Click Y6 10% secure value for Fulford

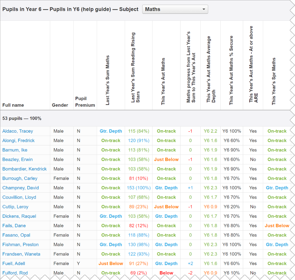232,273
